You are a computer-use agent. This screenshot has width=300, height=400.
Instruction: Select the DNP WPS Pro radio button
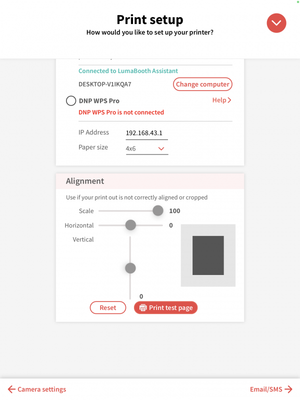(x=71, y=100)
